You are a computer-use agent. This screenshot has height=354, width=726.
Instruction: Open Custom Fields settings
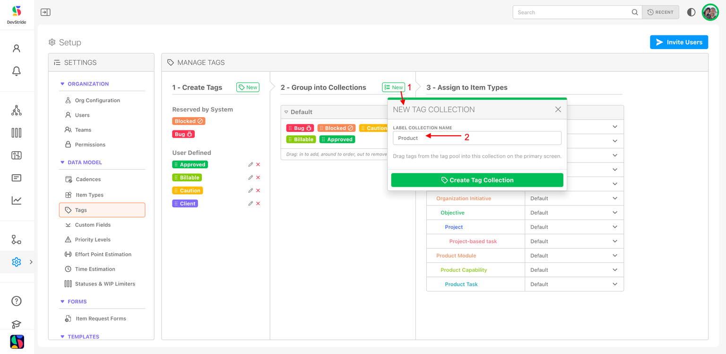93,225
